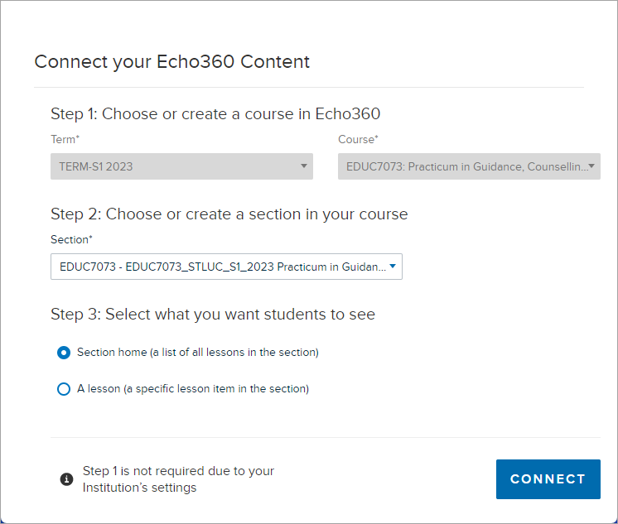618x524 pixels.
Task: Click the Step 1 choose a course heading
Action: [215, 114]
